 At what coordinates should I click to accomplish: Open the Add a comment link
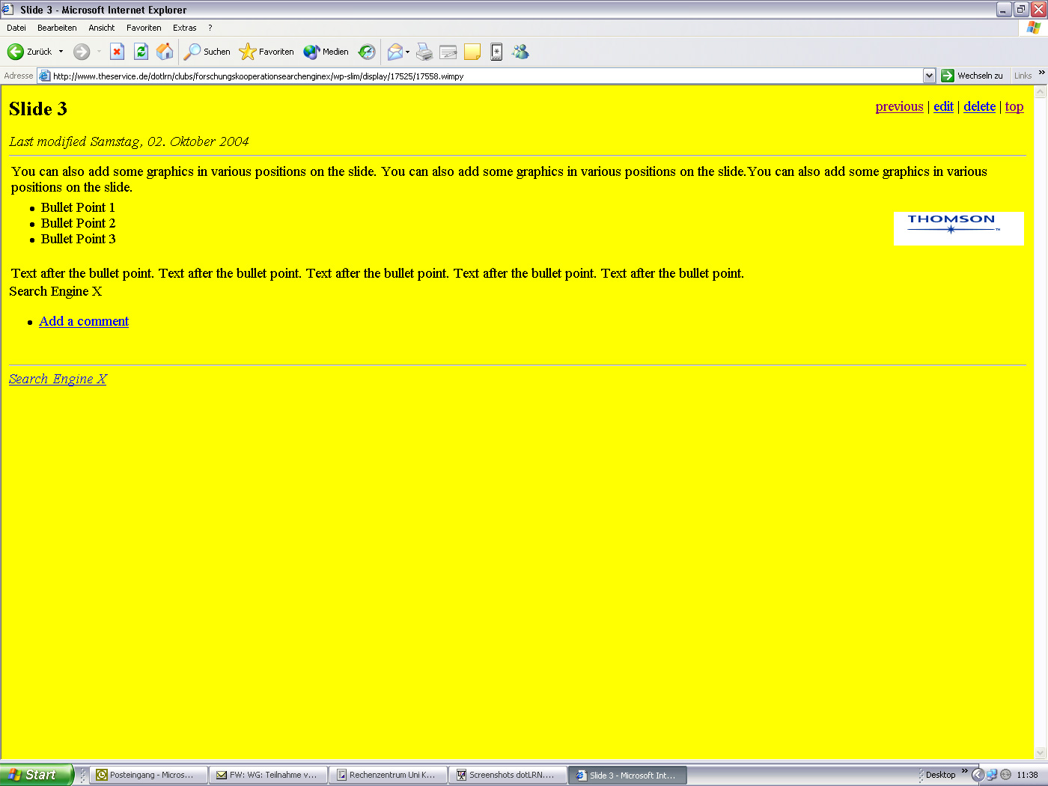[x=83, y=321]
